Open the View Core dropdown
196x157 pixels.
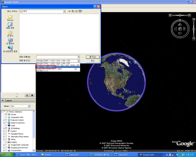click(x=29, y=106)
